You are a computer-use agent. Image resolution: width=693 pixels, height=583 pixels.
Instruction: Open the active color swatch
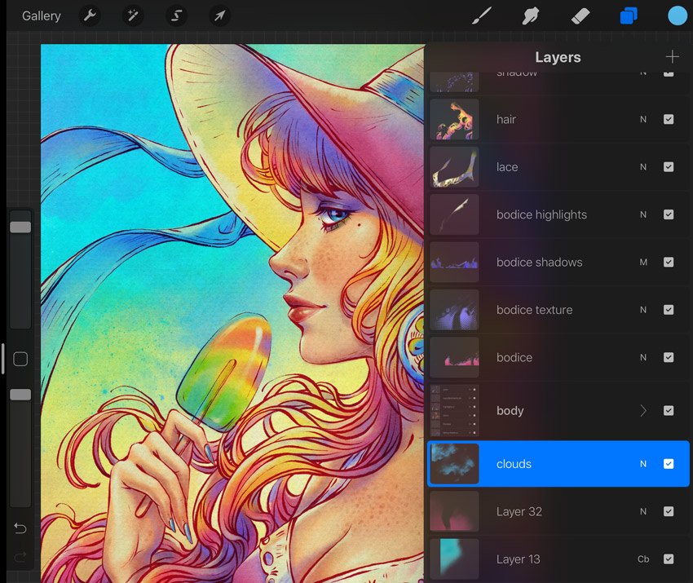[x=677, y=15]
